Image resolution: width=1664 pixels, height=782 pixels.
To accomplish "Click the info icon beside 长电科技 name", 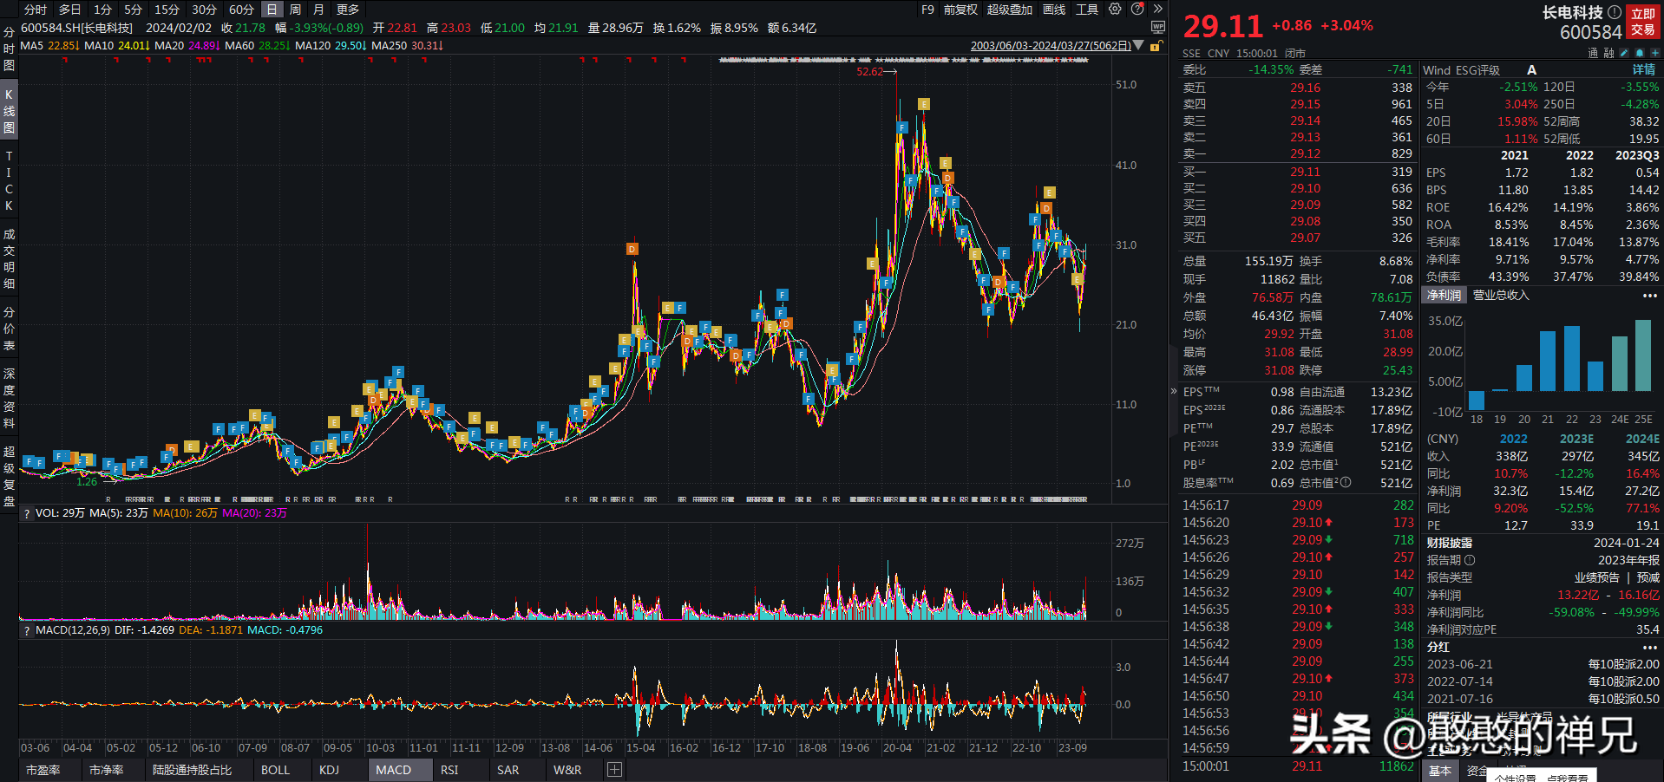I will tap(1615, 12).
